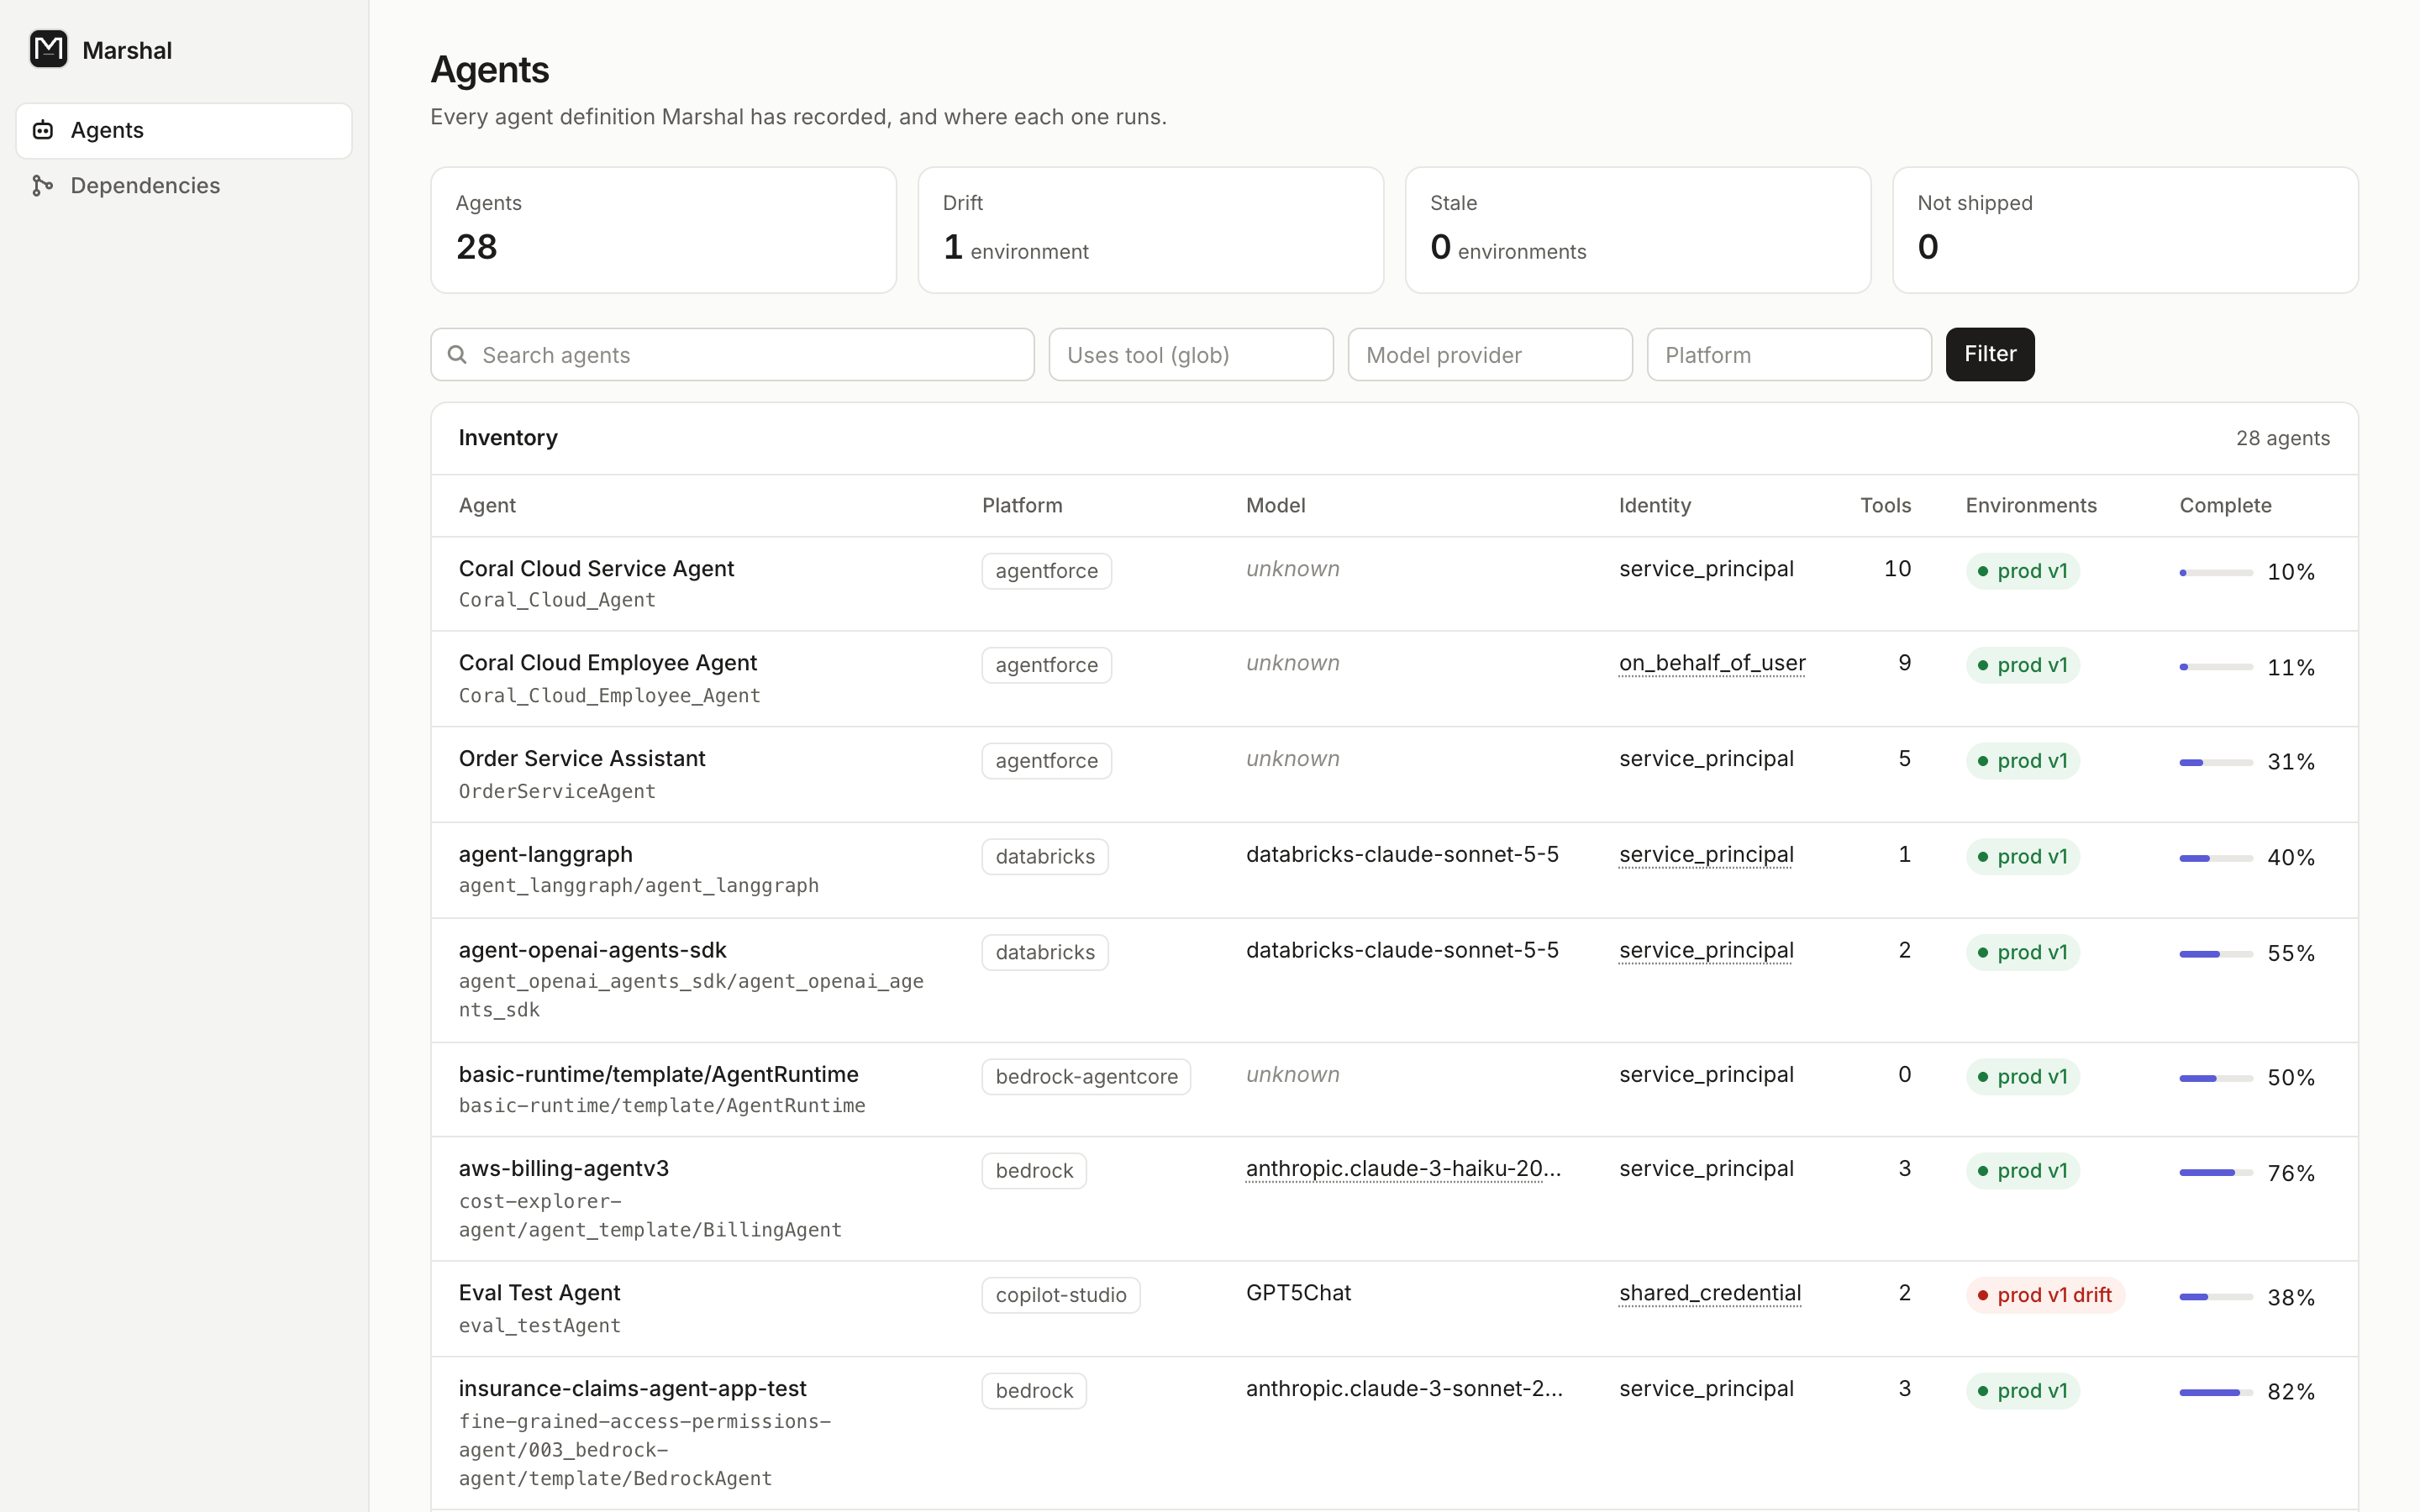Viewport: 2420px width, 1512px height.
Task: Open the agent-openai-agents-sdk entry
Action: pyautogui.click(x=593, y=950)
